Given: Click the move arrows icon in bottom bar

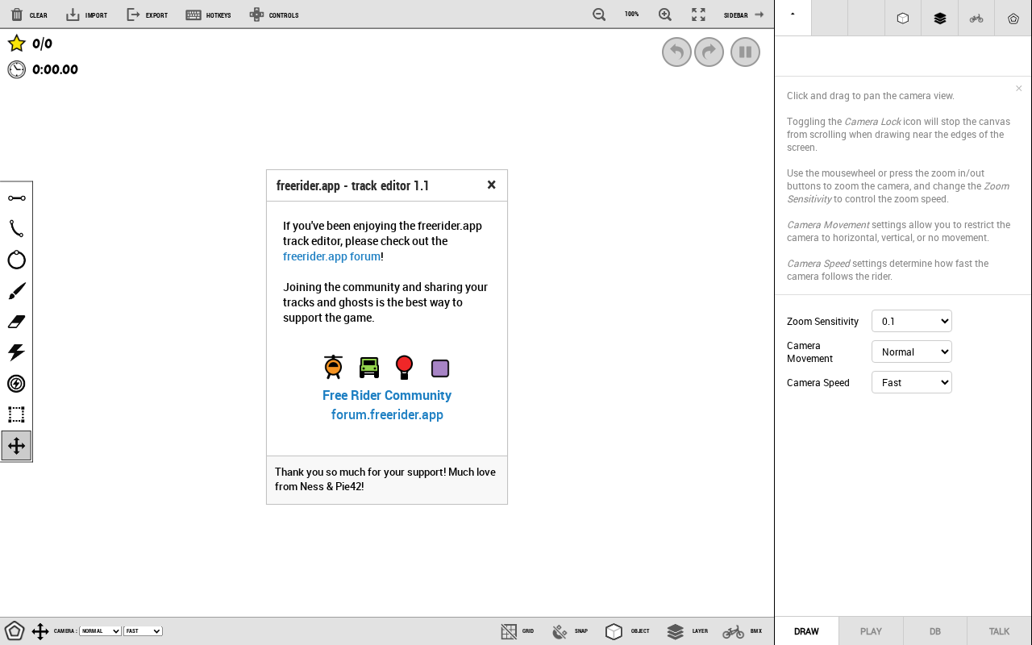Looking at the screenshot, I should 40,631.
